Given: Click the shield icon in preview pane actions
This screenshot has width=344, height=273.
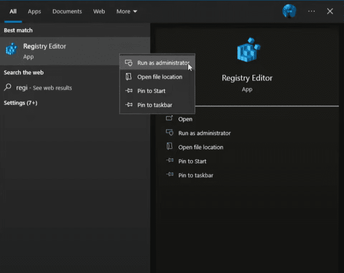Looking at the screenshot, I should click(x=170, y=133).
